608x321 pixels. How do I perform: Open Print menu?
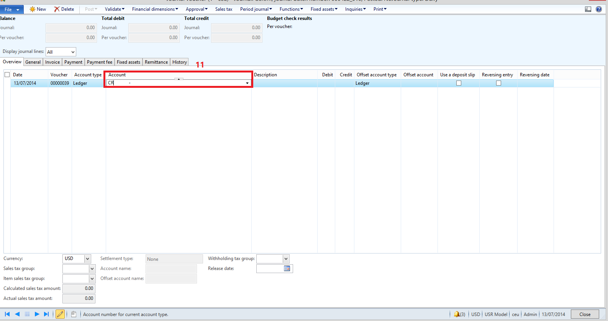coord(380,9)
